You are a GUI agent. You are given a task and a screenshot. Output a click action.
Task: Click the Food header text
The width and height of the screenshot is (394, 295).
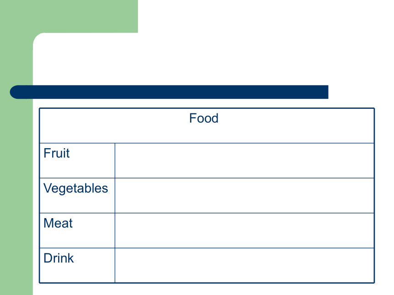pos(204,118)
